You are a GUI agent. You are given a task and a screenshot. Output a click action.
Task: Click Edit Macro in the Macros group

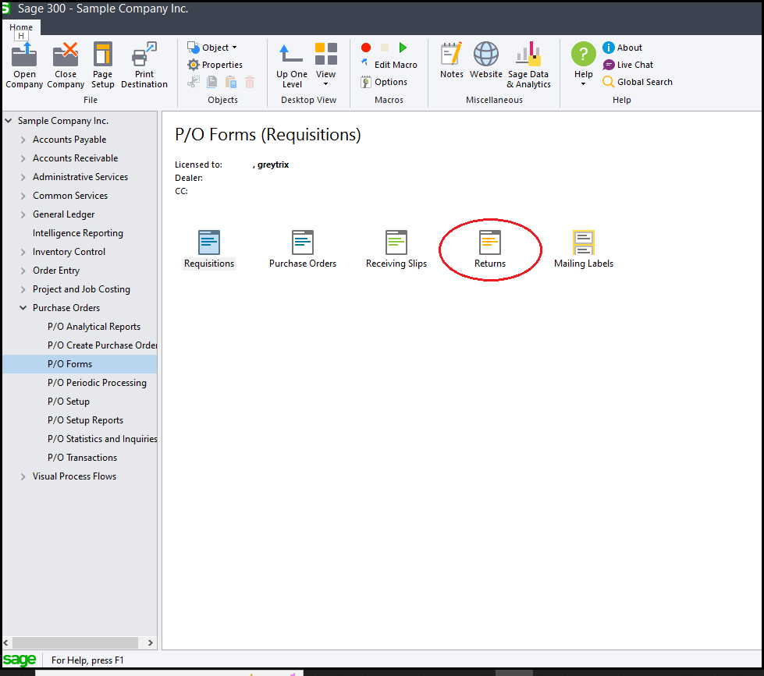[389, 65]
